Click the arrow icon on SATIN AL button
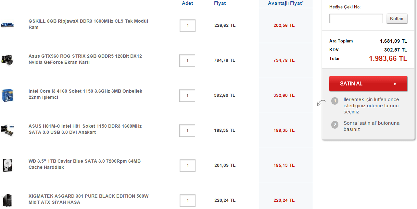The width and height of the screenshot is (417, 209). click(x=395, y=84)
